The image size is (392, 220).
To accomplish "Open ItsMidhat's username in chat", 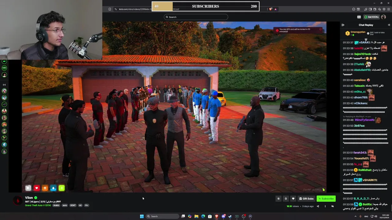I will click(364, 170).
